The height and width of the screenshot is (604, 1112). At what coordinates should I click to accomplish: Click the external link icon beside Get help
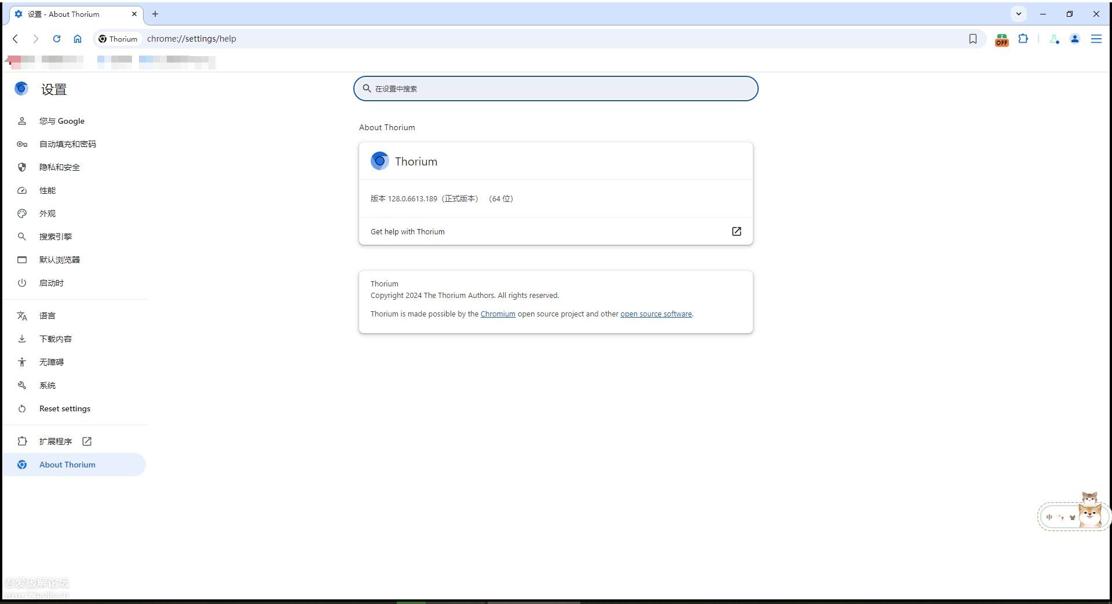tap(737, 231)
